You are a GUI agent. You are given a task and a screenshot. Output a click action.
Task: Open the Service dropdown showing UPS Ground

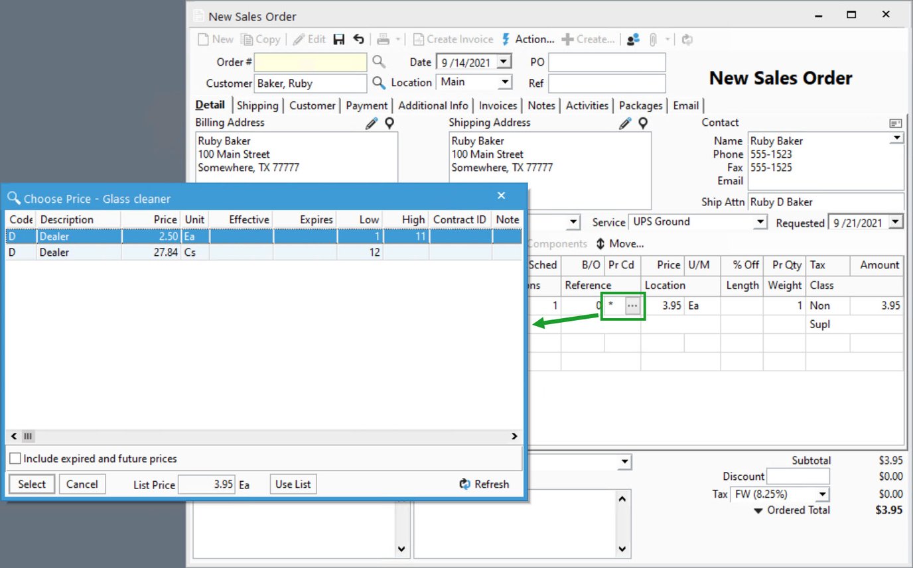pyautogui.click(x=760, y=222)
